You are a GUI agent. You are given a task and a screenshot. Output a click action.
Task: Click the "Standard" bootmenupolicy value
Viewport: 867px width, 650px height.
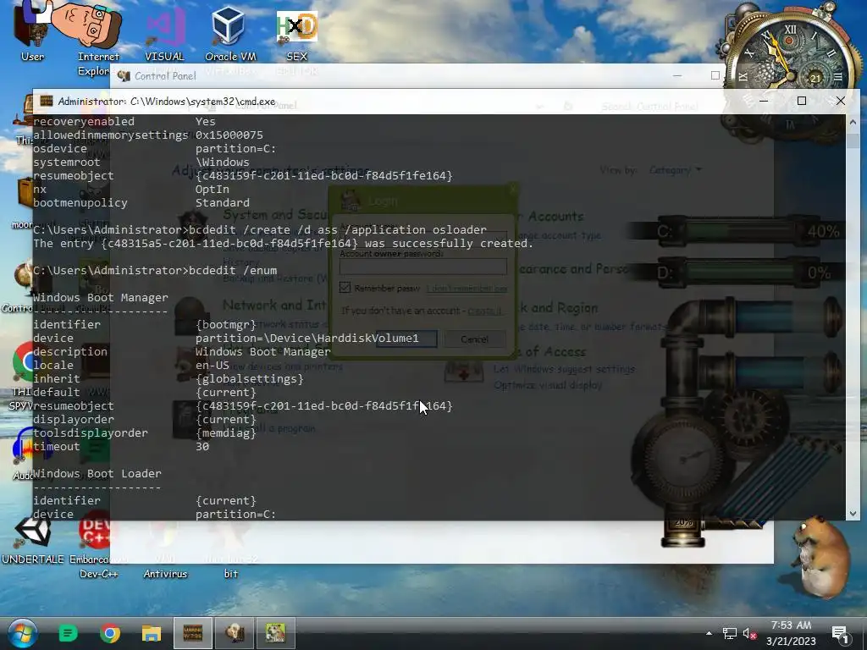[223, 202]
